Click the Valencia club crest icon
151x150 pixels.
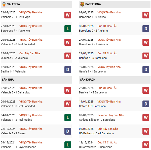click(4, 4)
